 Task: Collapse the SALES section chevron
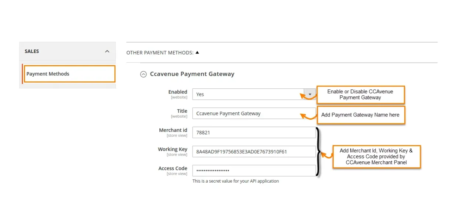pyautogui.click(x=107, y=51)
